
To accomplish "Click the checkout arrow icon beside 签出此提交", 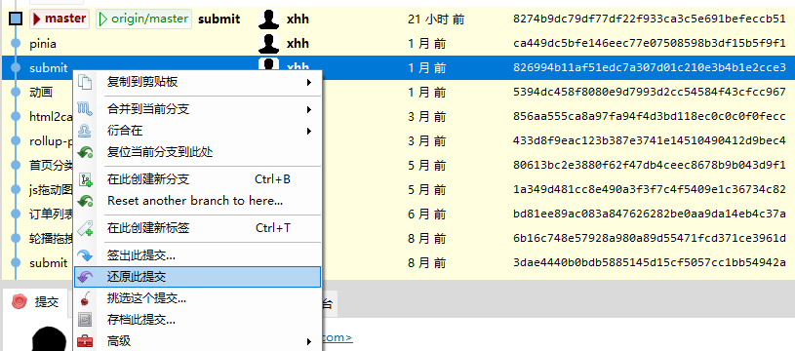I will pyautogui.click(x=85, y=255).
